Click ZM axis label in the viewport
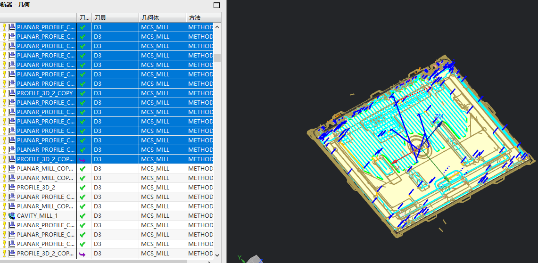 coord(439,117)
